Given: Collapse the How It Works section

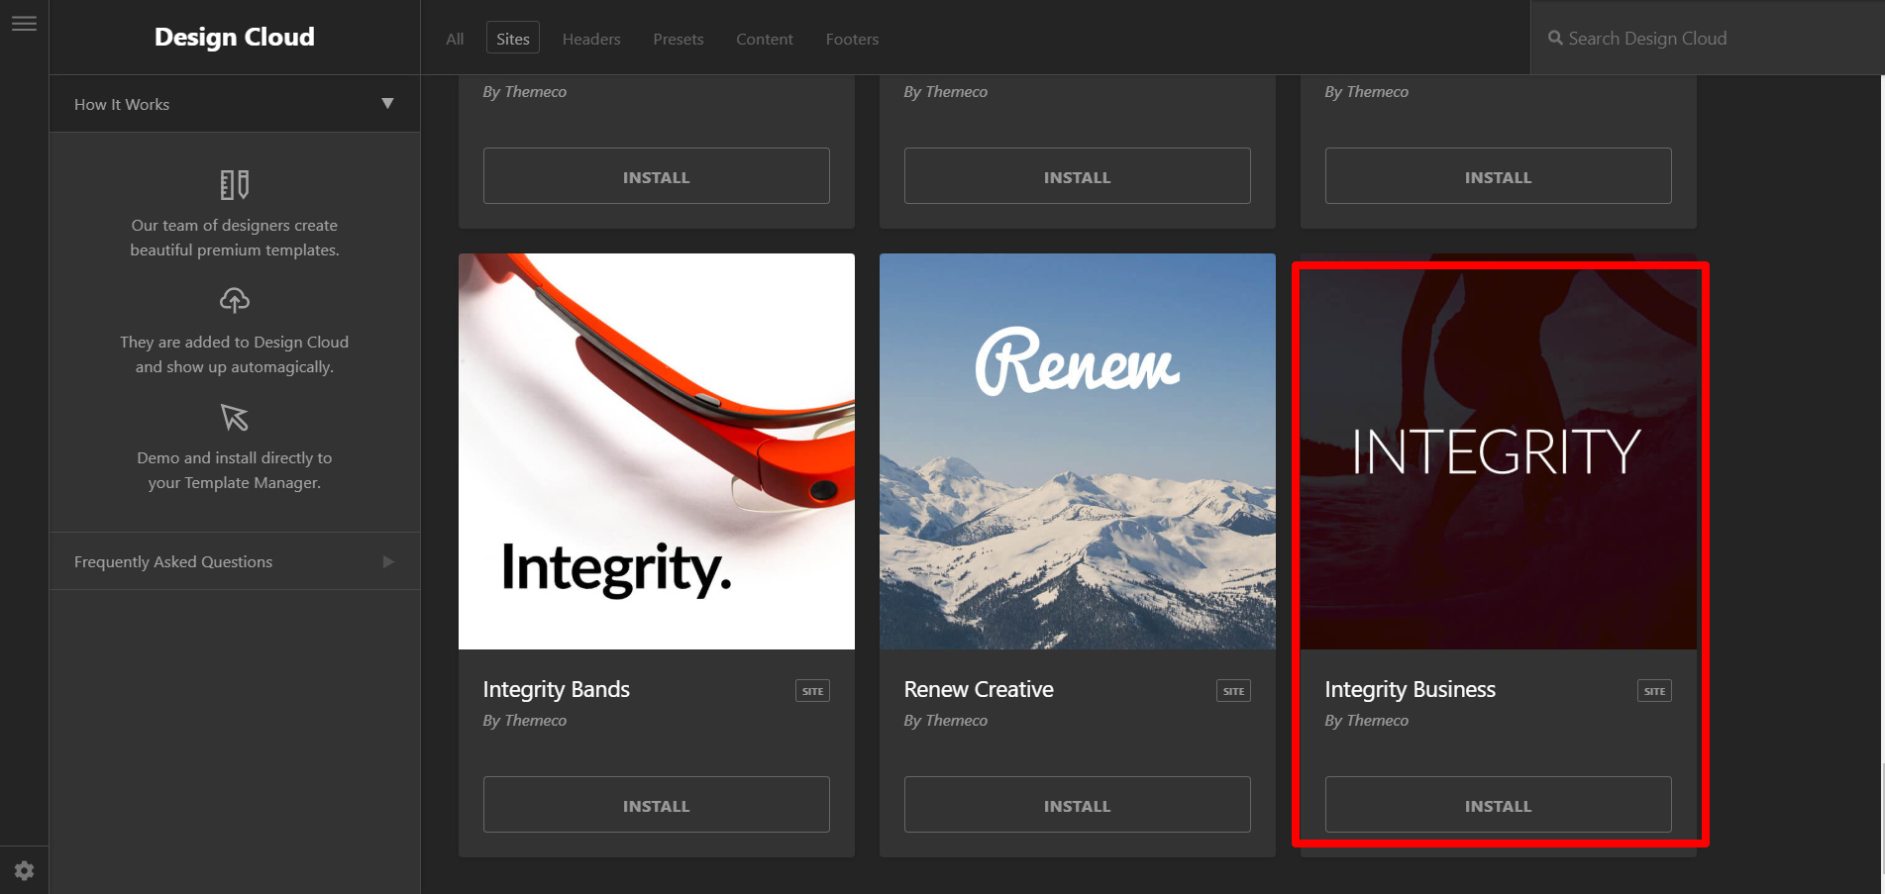Looking at the screenshot, I should pos(235,104).
